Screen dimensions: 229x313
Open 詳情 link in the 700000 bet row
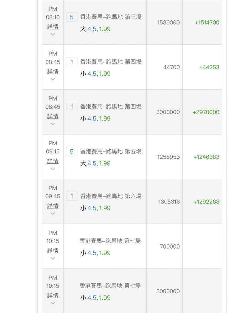click(53, 251)
